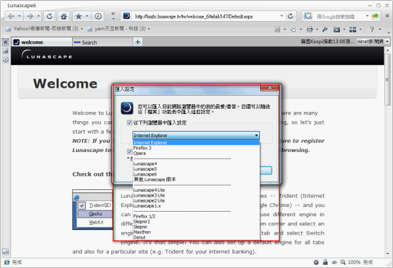
Task: Open RSS feeds icon in left sidebar
Action: (x=5, y=51)
